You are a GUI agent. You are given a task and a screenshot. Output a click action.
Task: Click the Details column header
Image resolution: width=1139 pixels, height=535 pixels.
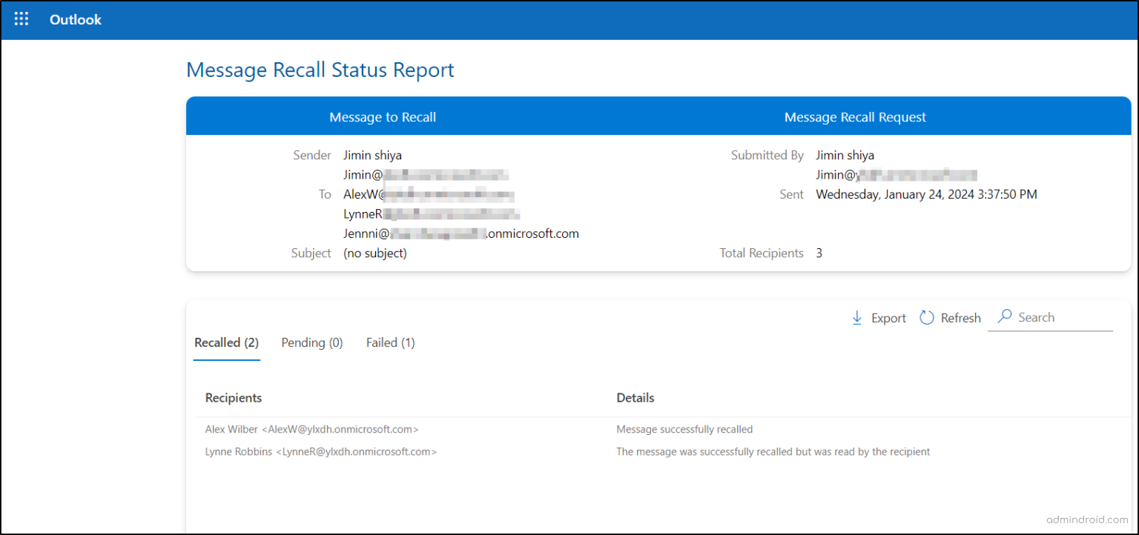[x=635, y=397]
